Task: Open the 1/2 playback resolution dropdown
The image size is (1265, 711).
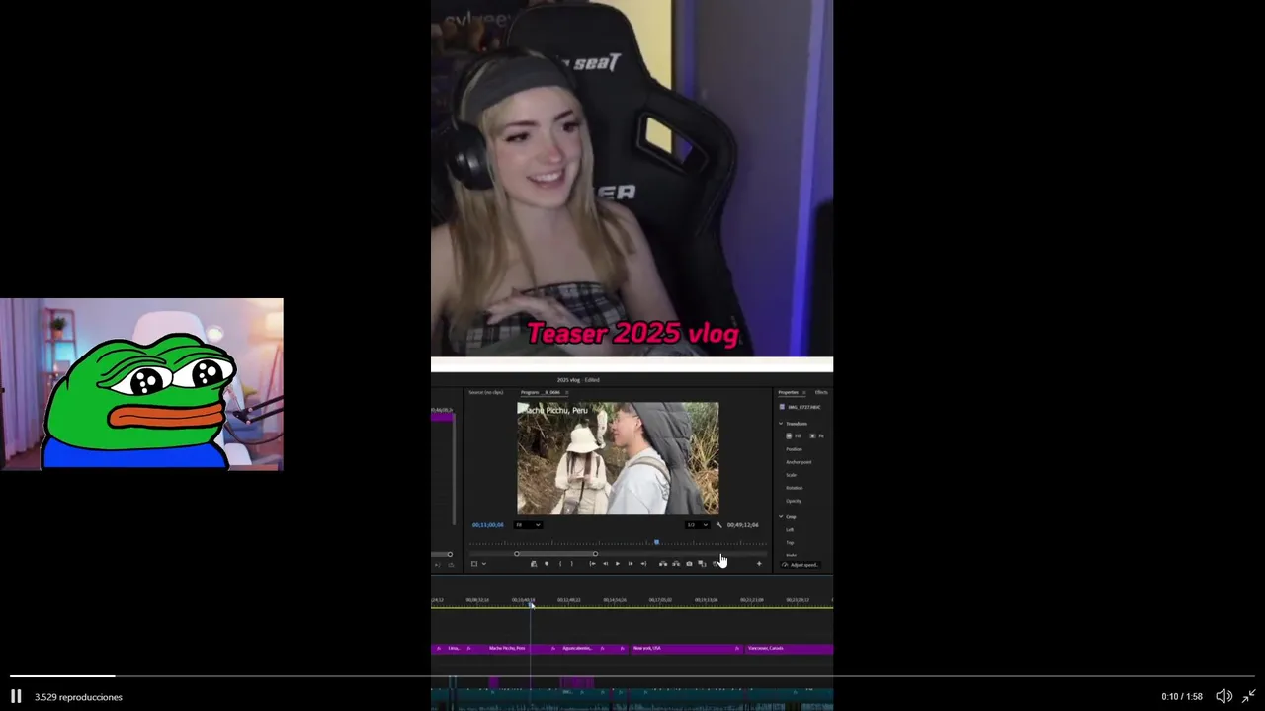Action: (x=698, y=525)
